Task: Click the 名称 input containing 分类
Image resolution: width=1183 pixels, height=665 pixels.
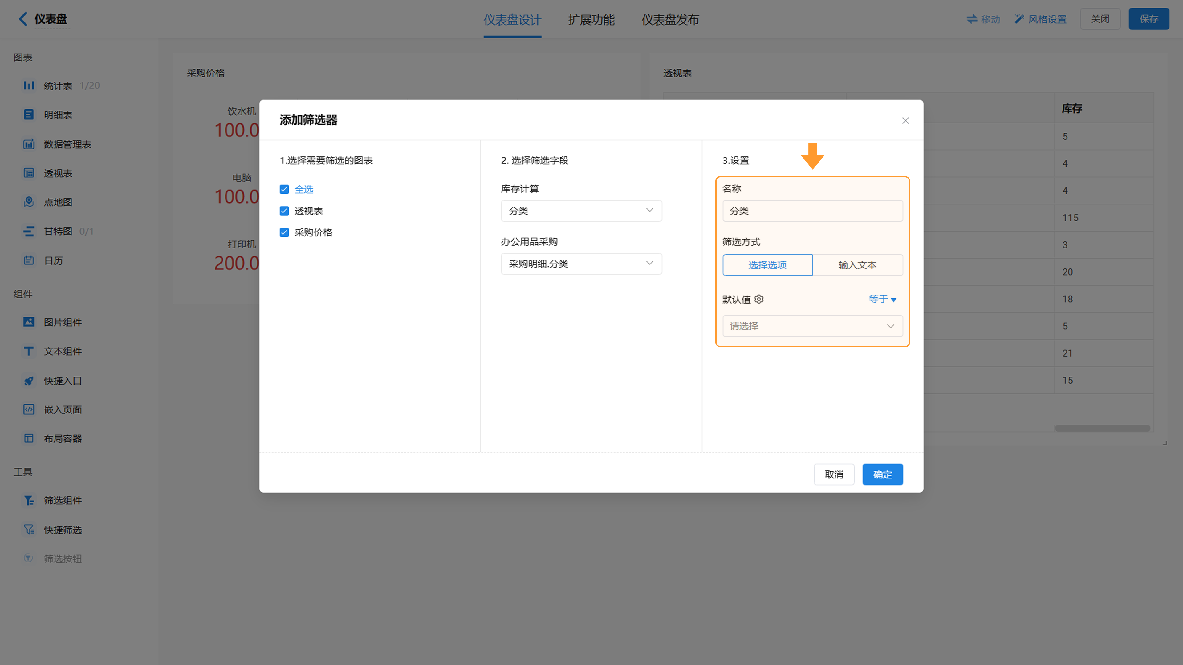Action: point(812,211)
